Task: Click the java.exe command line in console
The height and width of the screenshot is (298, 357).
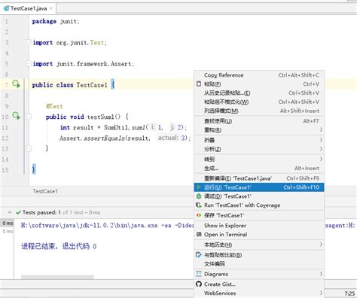Action: 108,226
